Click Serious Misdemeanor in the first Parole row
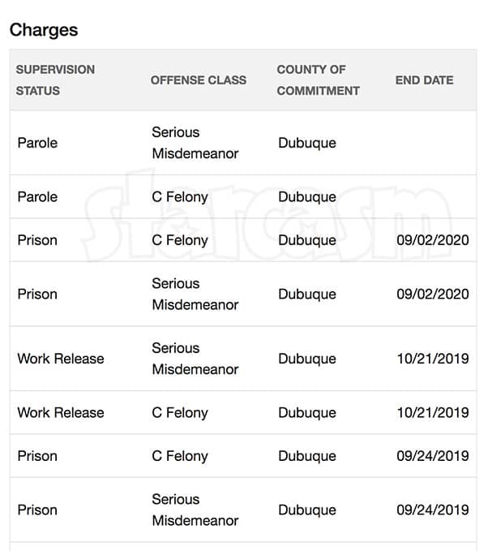The width and height of the screenshot is (488, 551). click(x=195, y=143)
